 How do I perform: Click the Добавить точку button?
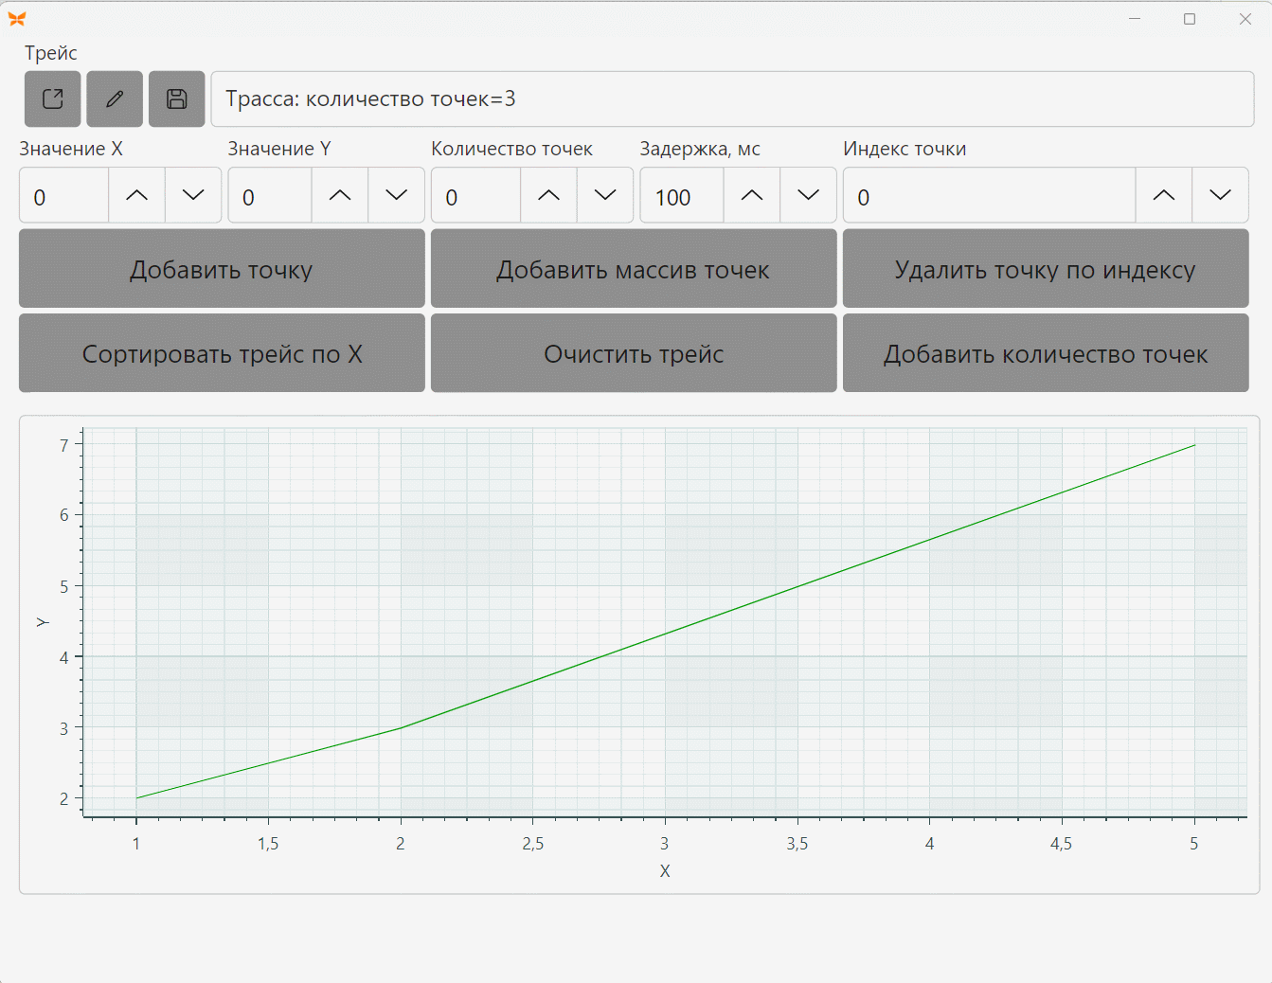click(222, 269)
